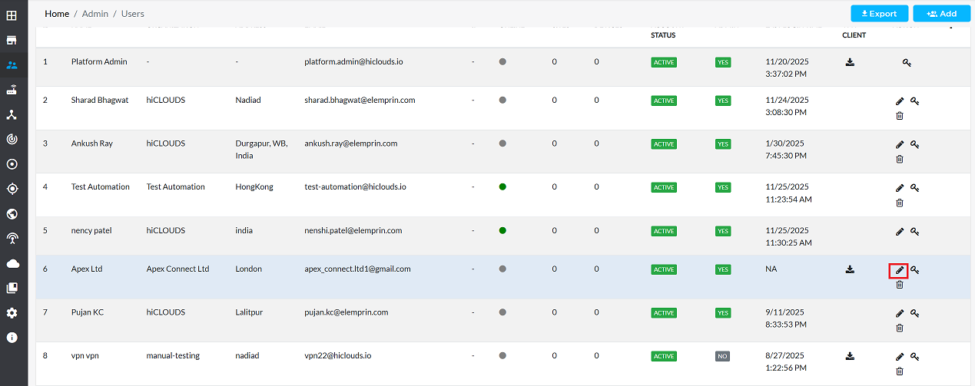Select the Test Automation user row email

(355, 186)
